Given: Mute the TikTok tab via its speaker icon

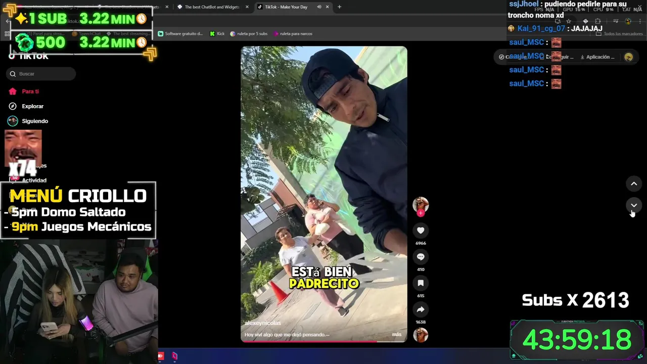Looking at the screenshot, I should click(319, 7).
